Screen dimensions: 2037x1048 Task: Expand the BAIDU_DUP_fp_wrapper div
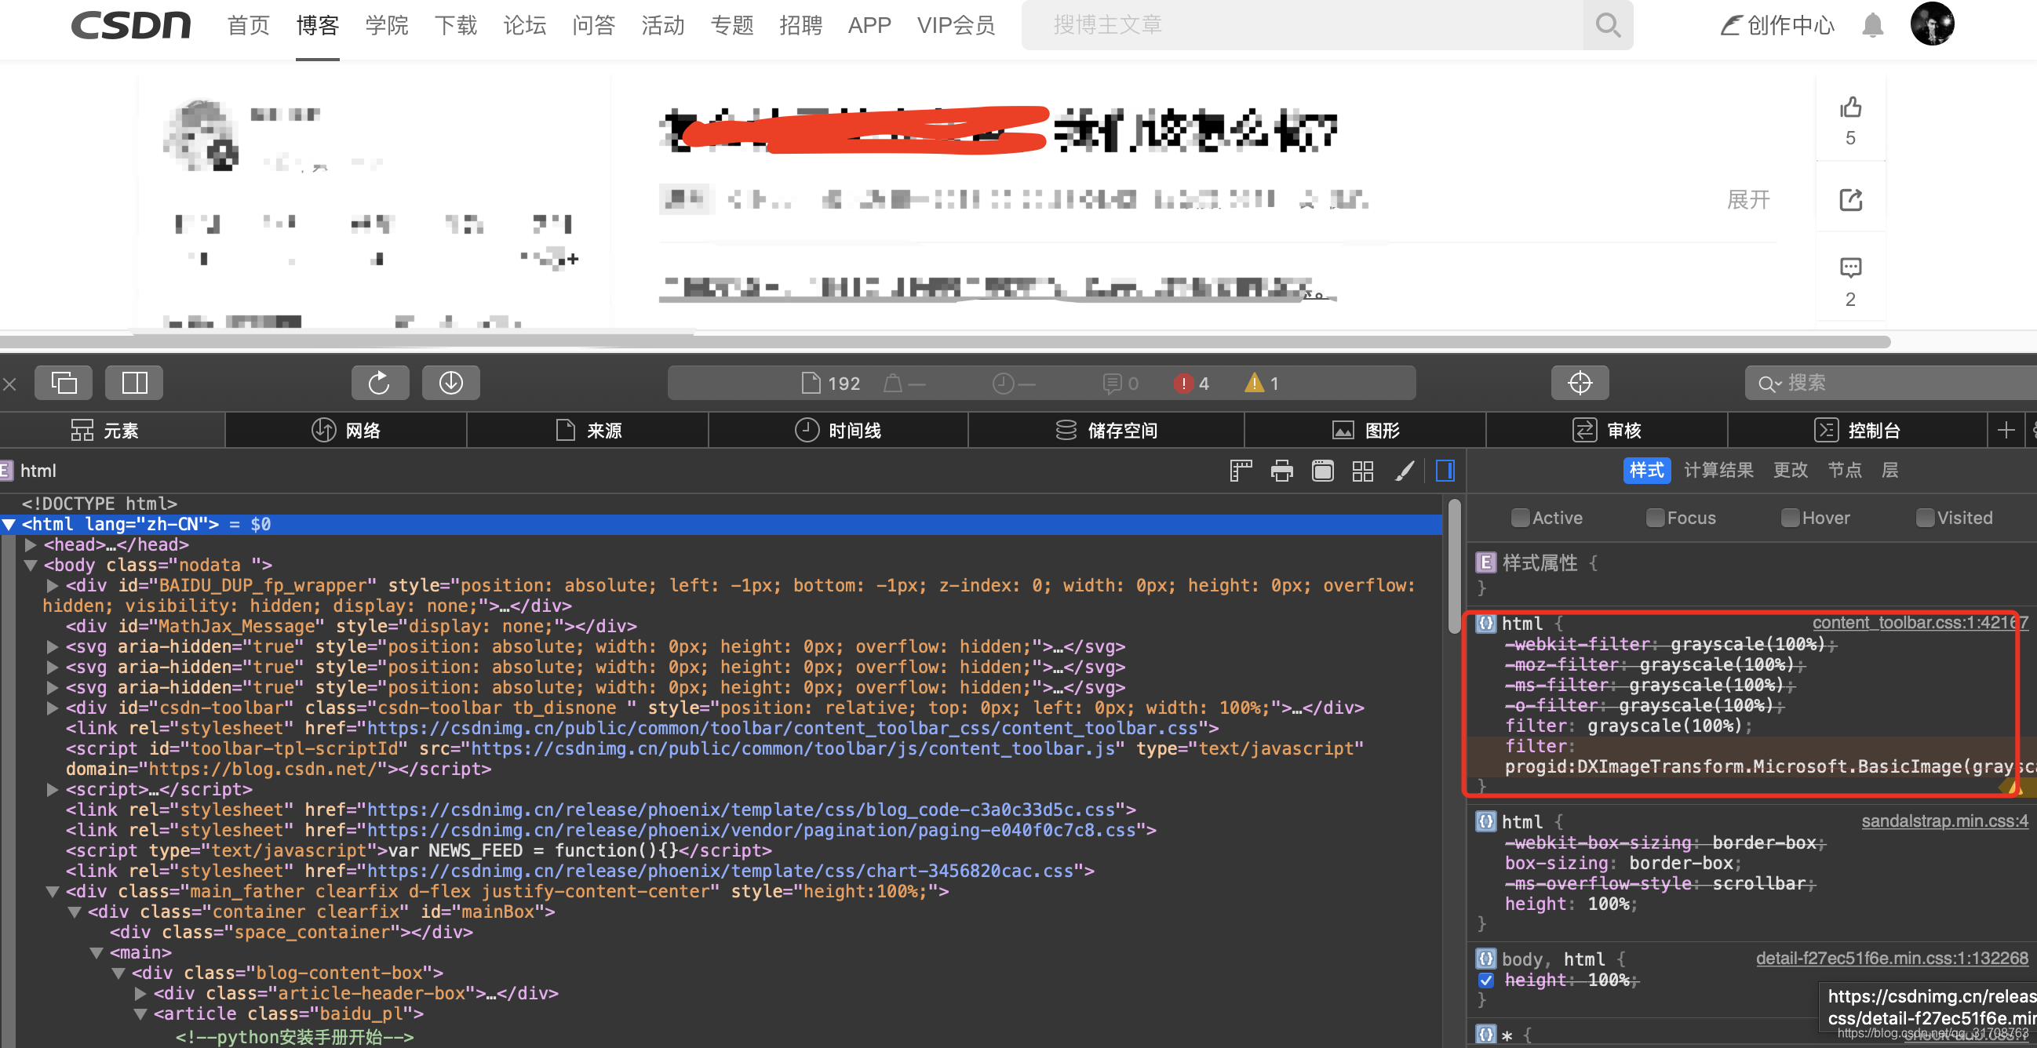(53, 587)
